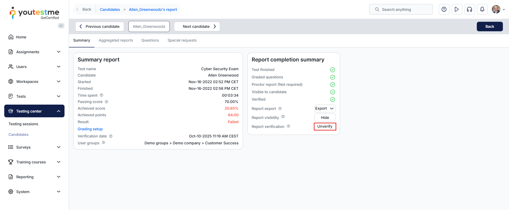The width and height of the screenshot is (509, 210).
Task: Click the Verified green check indicator
Action: (332, 100)
